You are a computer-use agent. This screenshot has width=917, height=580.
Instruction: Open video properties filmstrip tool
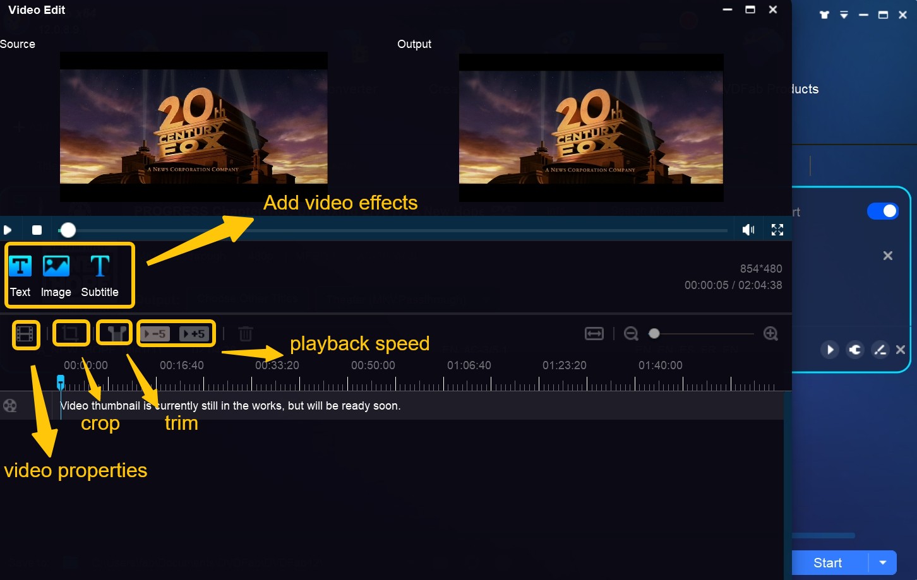tap(26, 334)
